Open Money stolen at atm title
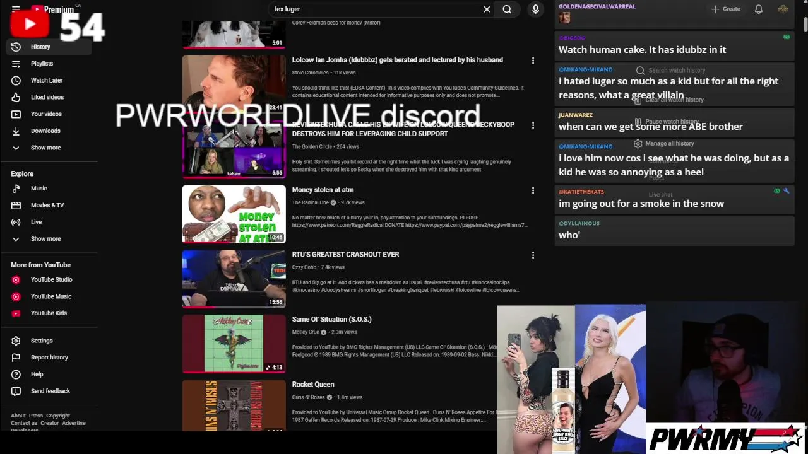 point(323,190)
